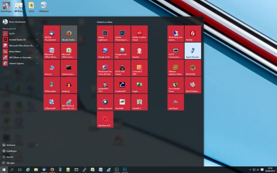
Task: Select the Prullenbak desktop icon
Action: point(44,7)
